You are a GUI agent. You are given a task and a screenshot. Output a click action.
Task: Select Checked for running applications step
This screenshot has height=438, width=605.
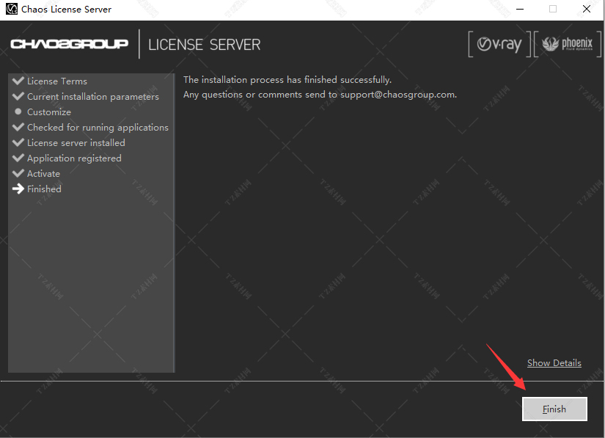pos(98,128)
